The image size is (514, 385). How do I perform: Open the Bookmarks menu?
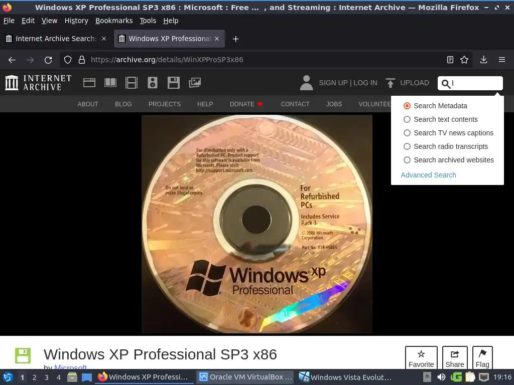114,21
